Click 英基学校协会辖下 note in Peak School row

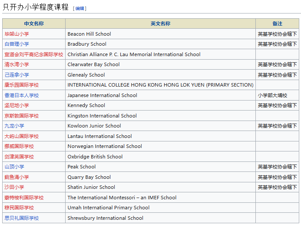click(x=278, y=167)
